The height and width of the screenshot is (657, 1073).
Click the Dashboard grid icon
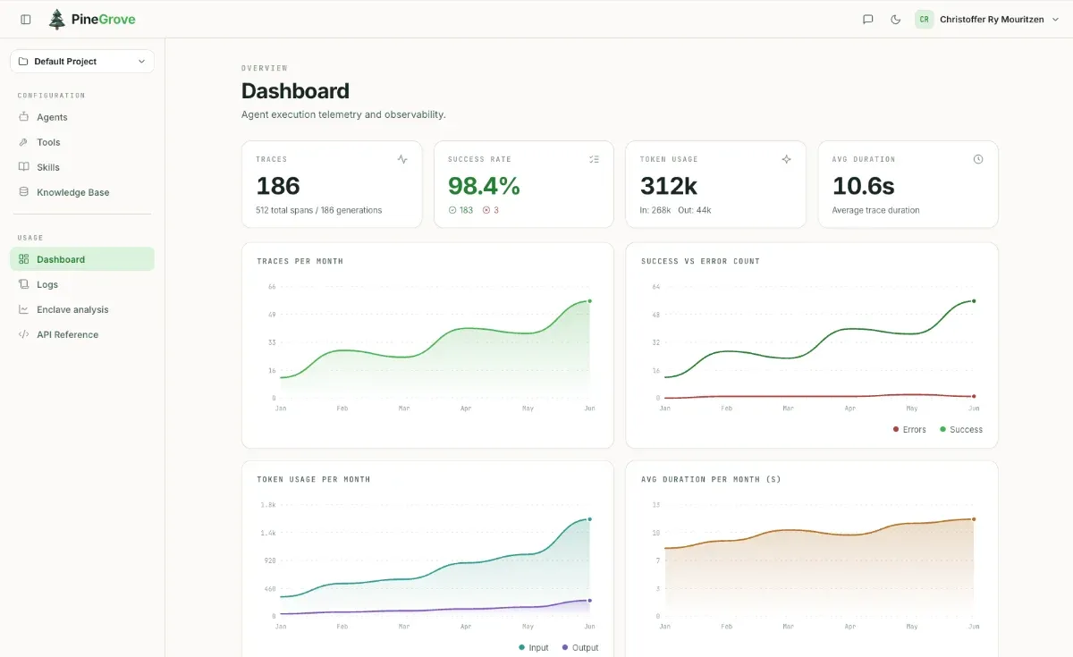[x=24, y=259]
